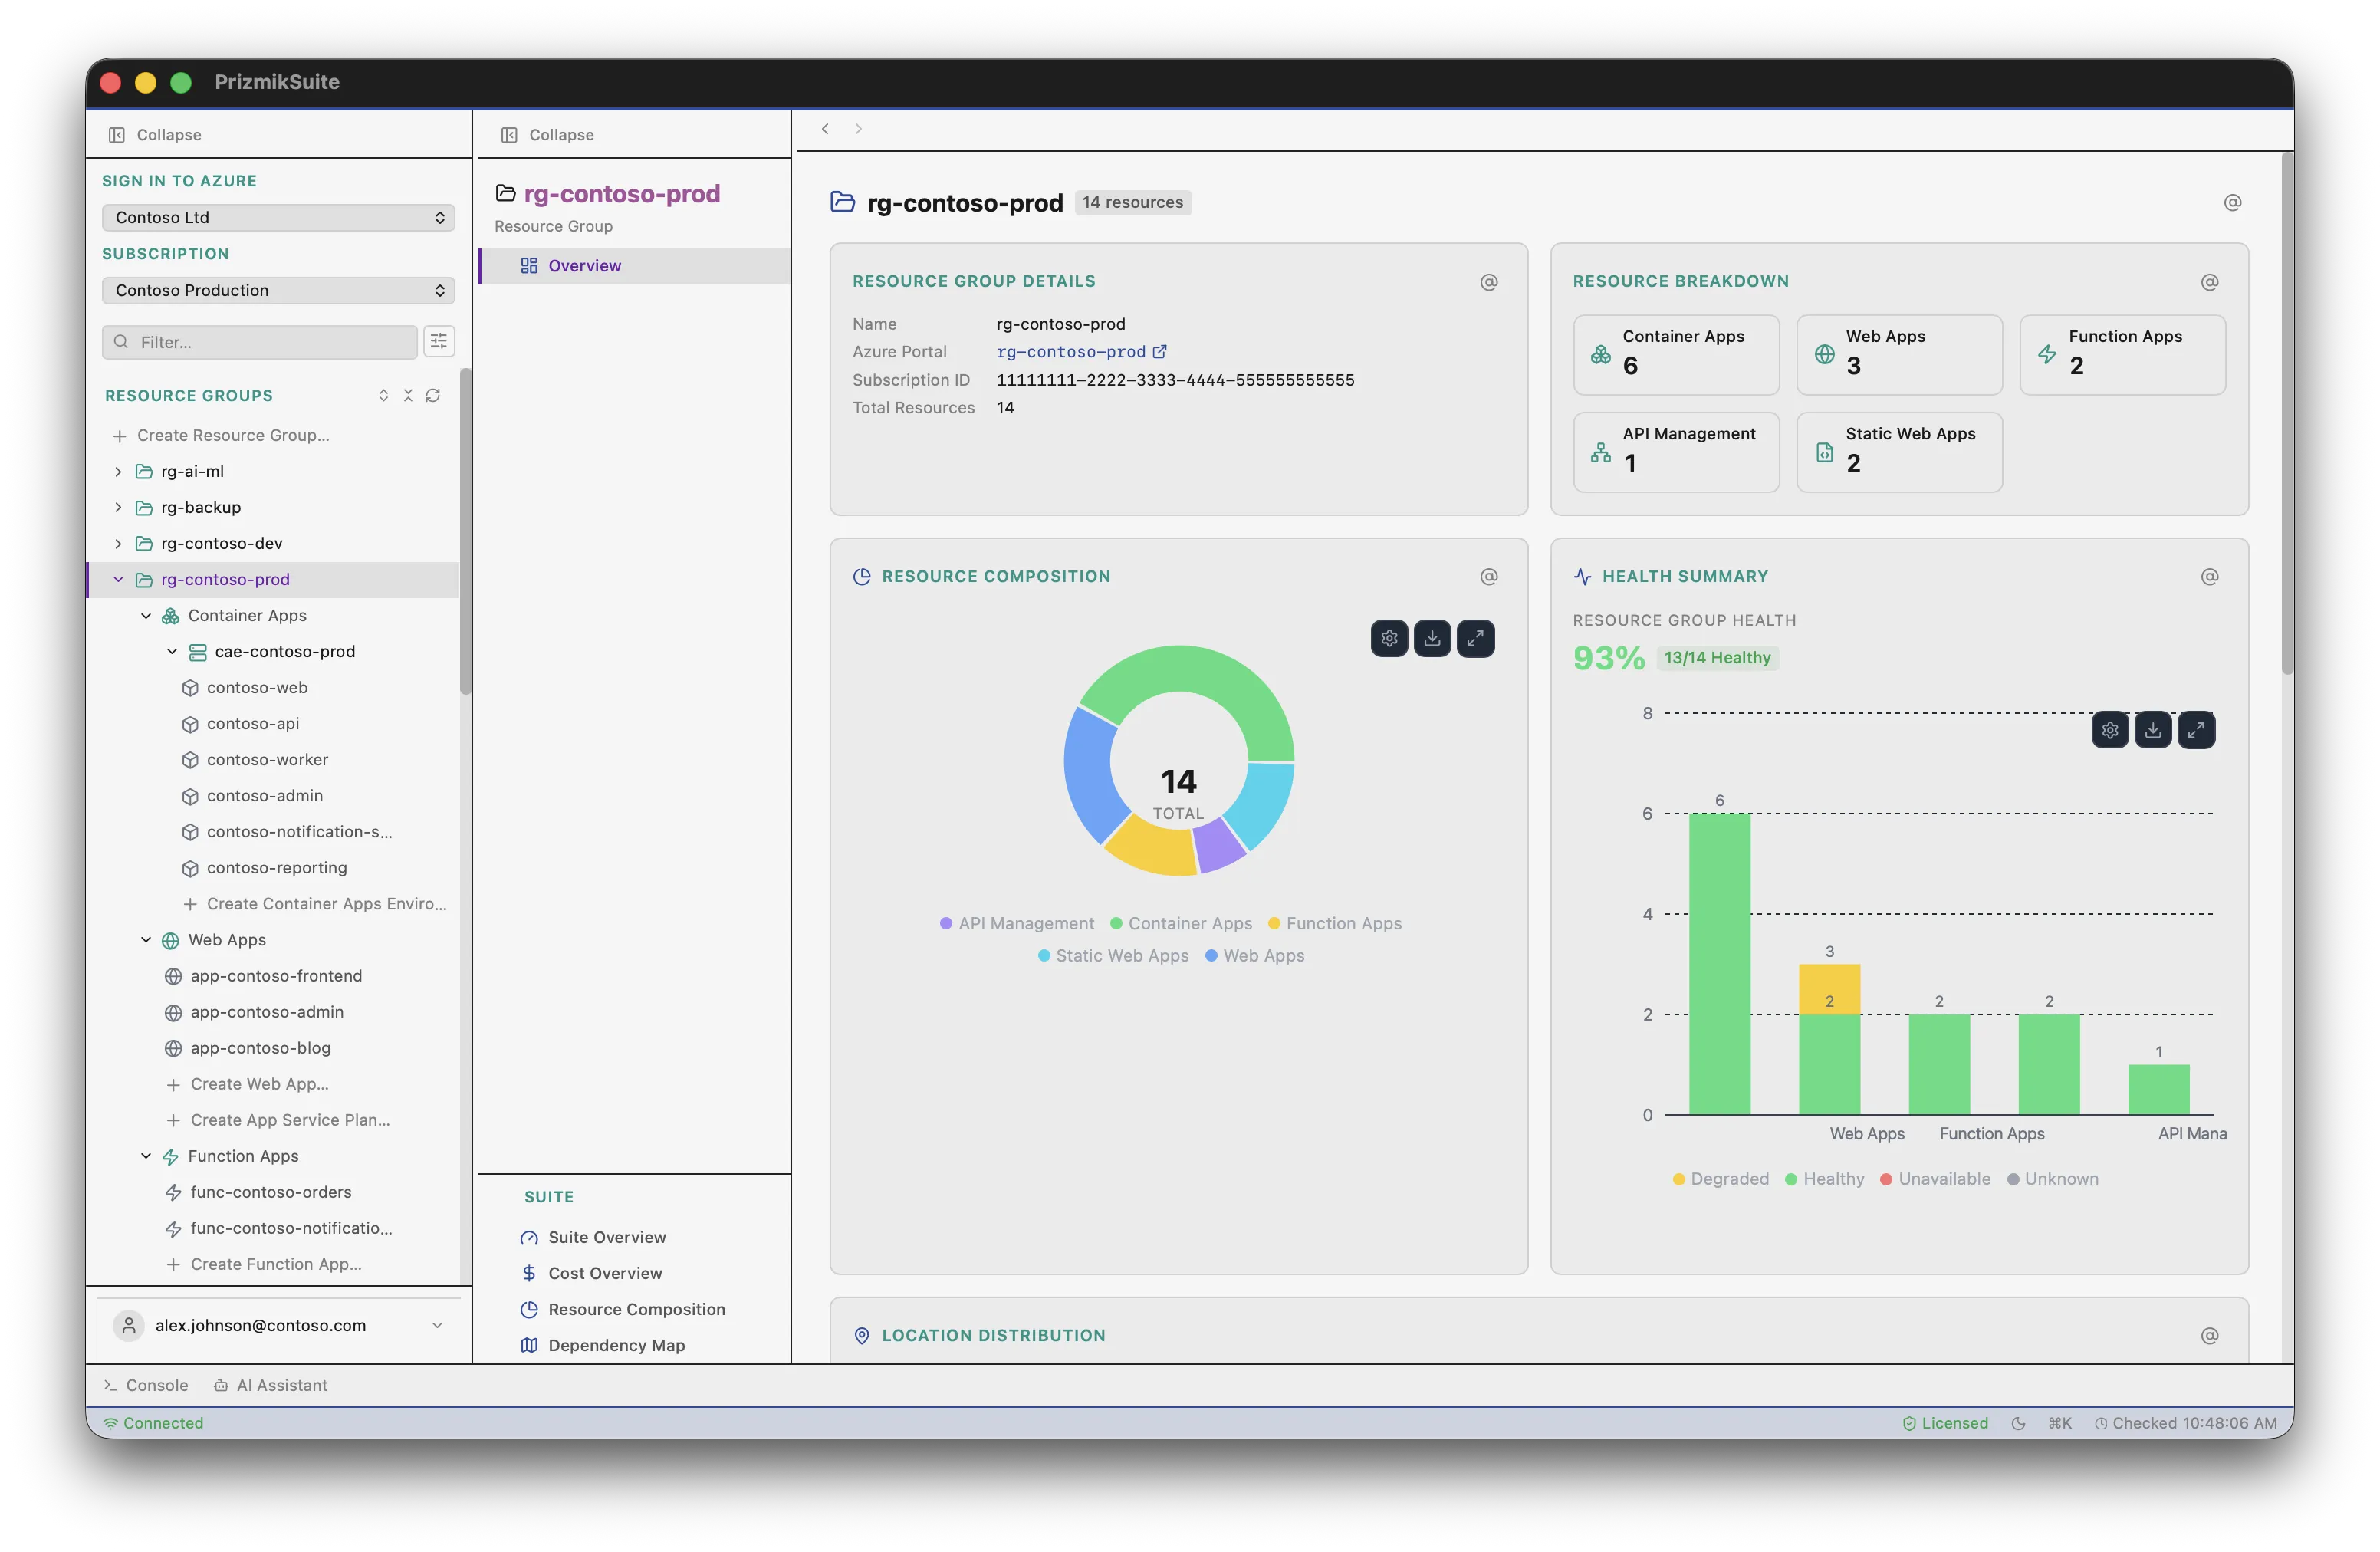This screenshot has width=2380, height=1552.
Task: Collapse the rg-contoso-prod resource group
Action: click(x=118, y=579)
